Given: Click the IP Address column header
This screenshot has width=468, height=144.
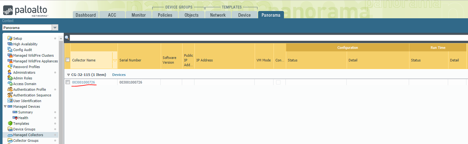Looking at the screenshot, I should (x=224, y=60).
